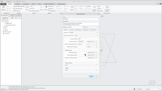This screenshot has width=162, height=91.
Task: Click the Open folder icon in quick access toolbar
Action: pos(7,2)
